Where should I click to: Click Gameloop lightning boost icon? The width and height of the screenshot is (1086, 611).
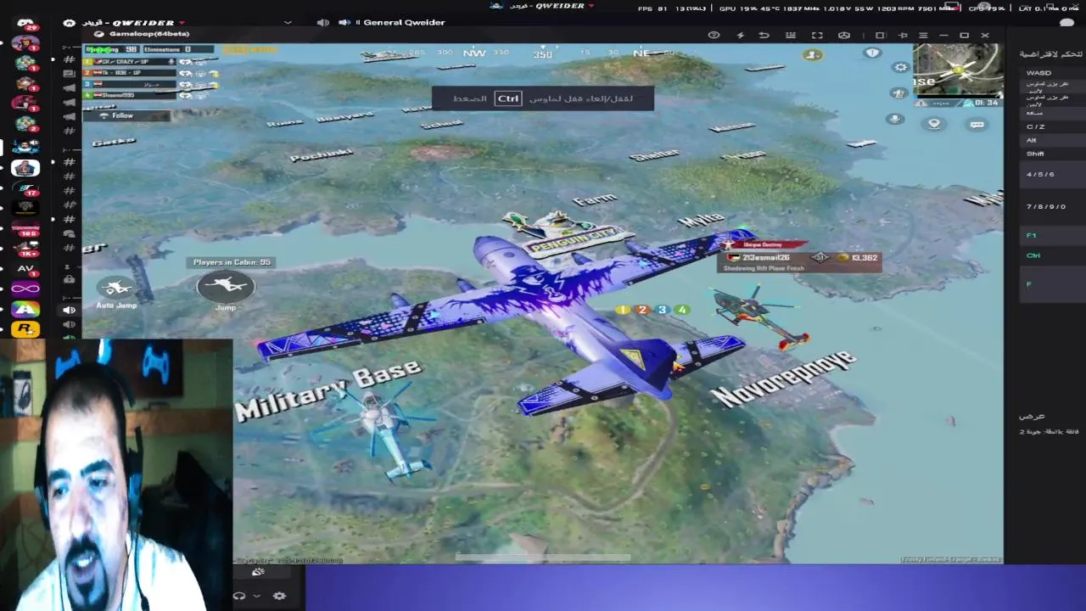(x=740, y=35)
